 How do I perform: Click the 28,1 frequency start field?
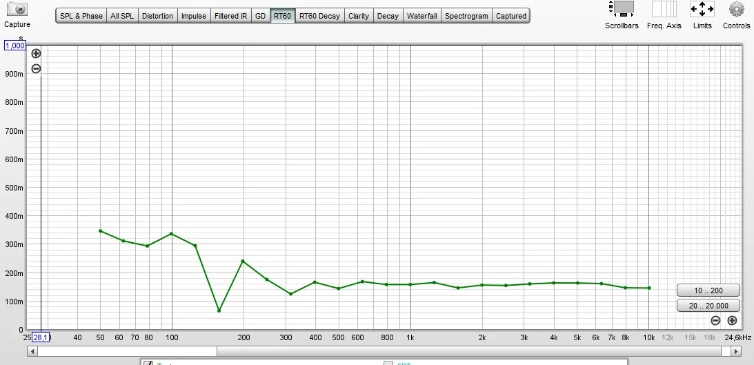point(41,337)
